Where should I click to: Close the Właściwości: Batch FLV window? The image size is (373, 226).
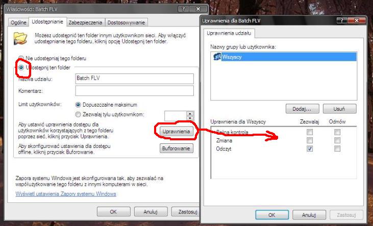198,9
